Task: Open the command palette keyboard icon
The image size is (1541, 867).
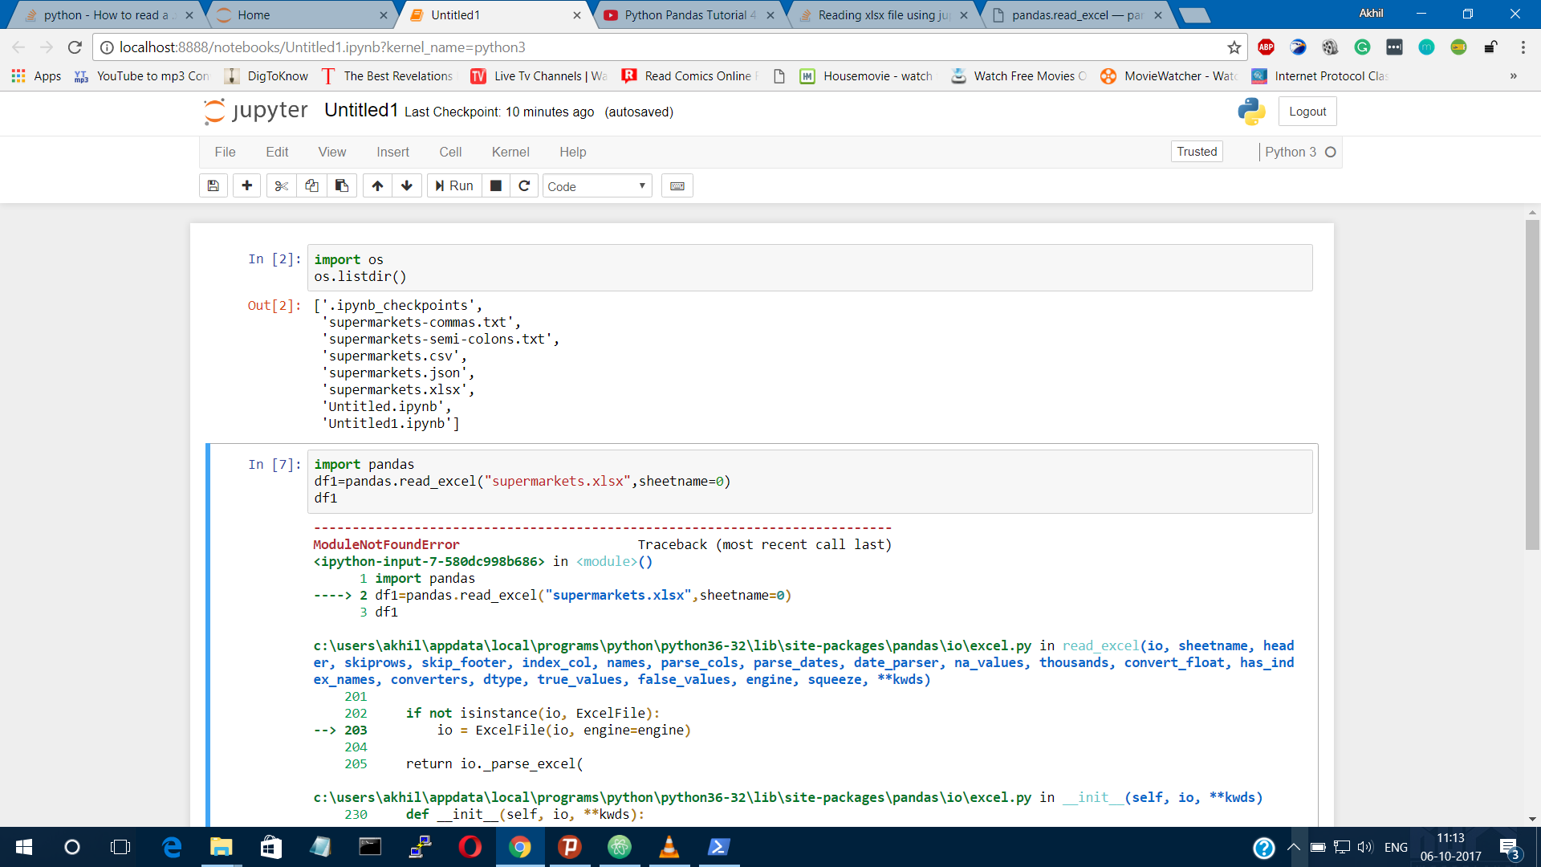Action: pyautogui.click(x=677, y=186)
